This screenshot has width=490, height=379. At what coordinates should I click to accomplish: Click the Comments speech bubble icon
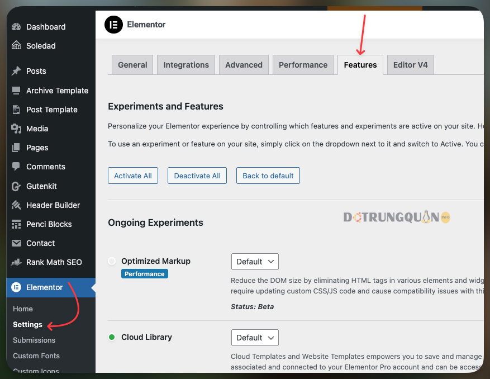pos(16,167)
